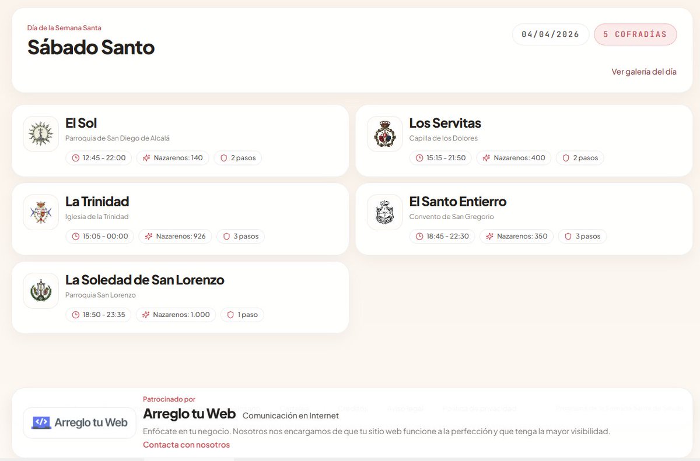The width and height of the screenshot is (700, 461).
Task: Click 'Parroquia de San Diego de Alcalá' text
Action: coord(117,139)
